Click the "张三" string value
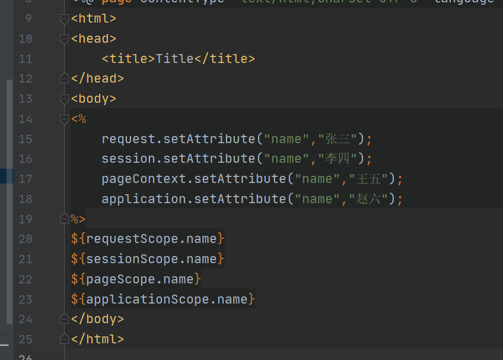503x360 pixels. tap(337, 139)
